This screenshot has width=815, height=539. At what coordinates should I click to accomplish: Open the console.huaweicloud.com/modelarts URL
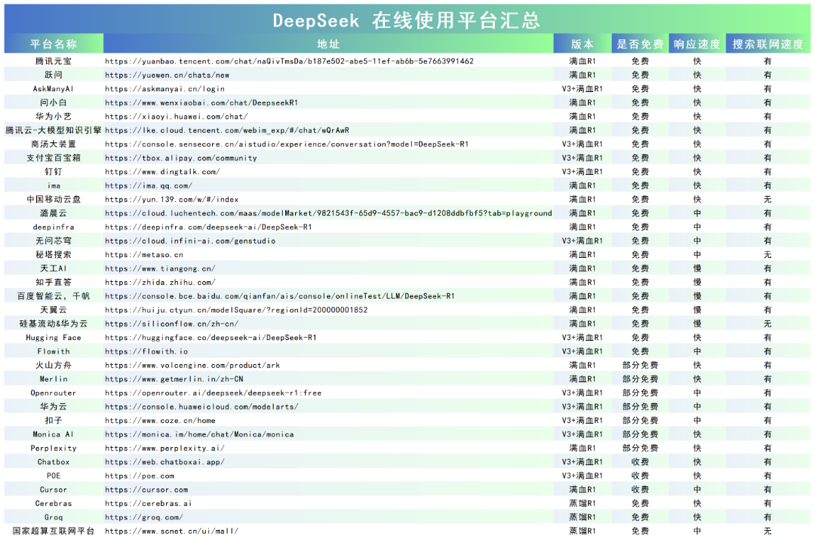pyautogui.click(x=201, y=406)
